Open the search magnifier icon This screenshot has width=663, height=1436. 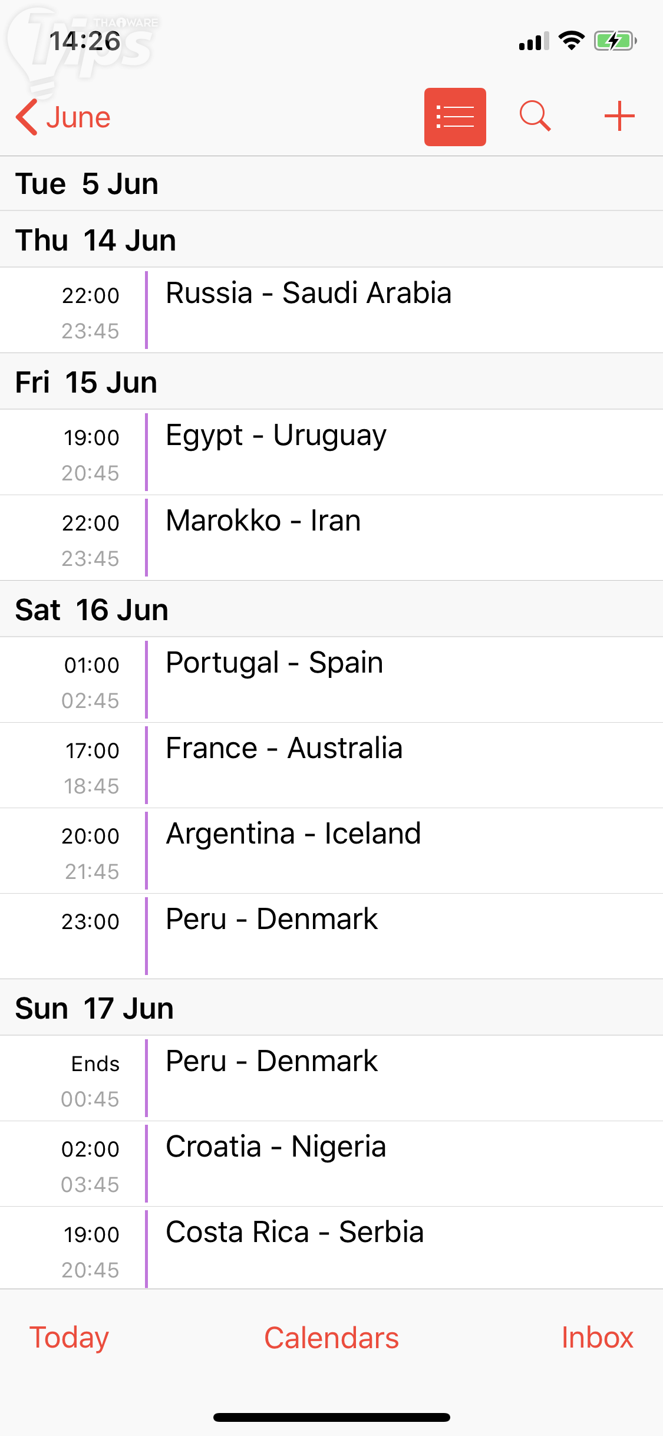click(x=535, y=116)
